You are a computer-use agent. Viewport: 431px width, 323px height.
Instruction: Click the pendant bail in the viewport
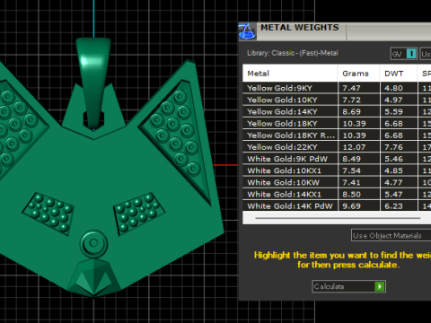[x=93, y=83]
